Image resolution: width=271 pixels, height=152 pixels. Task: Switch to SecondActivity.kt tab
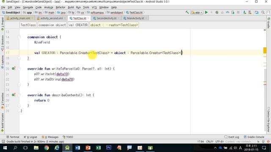click(106, 18)
